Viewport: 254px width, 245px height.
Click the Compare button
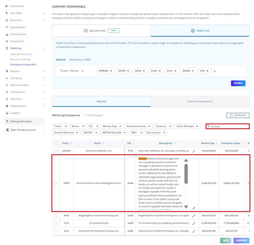pos(241,240)
